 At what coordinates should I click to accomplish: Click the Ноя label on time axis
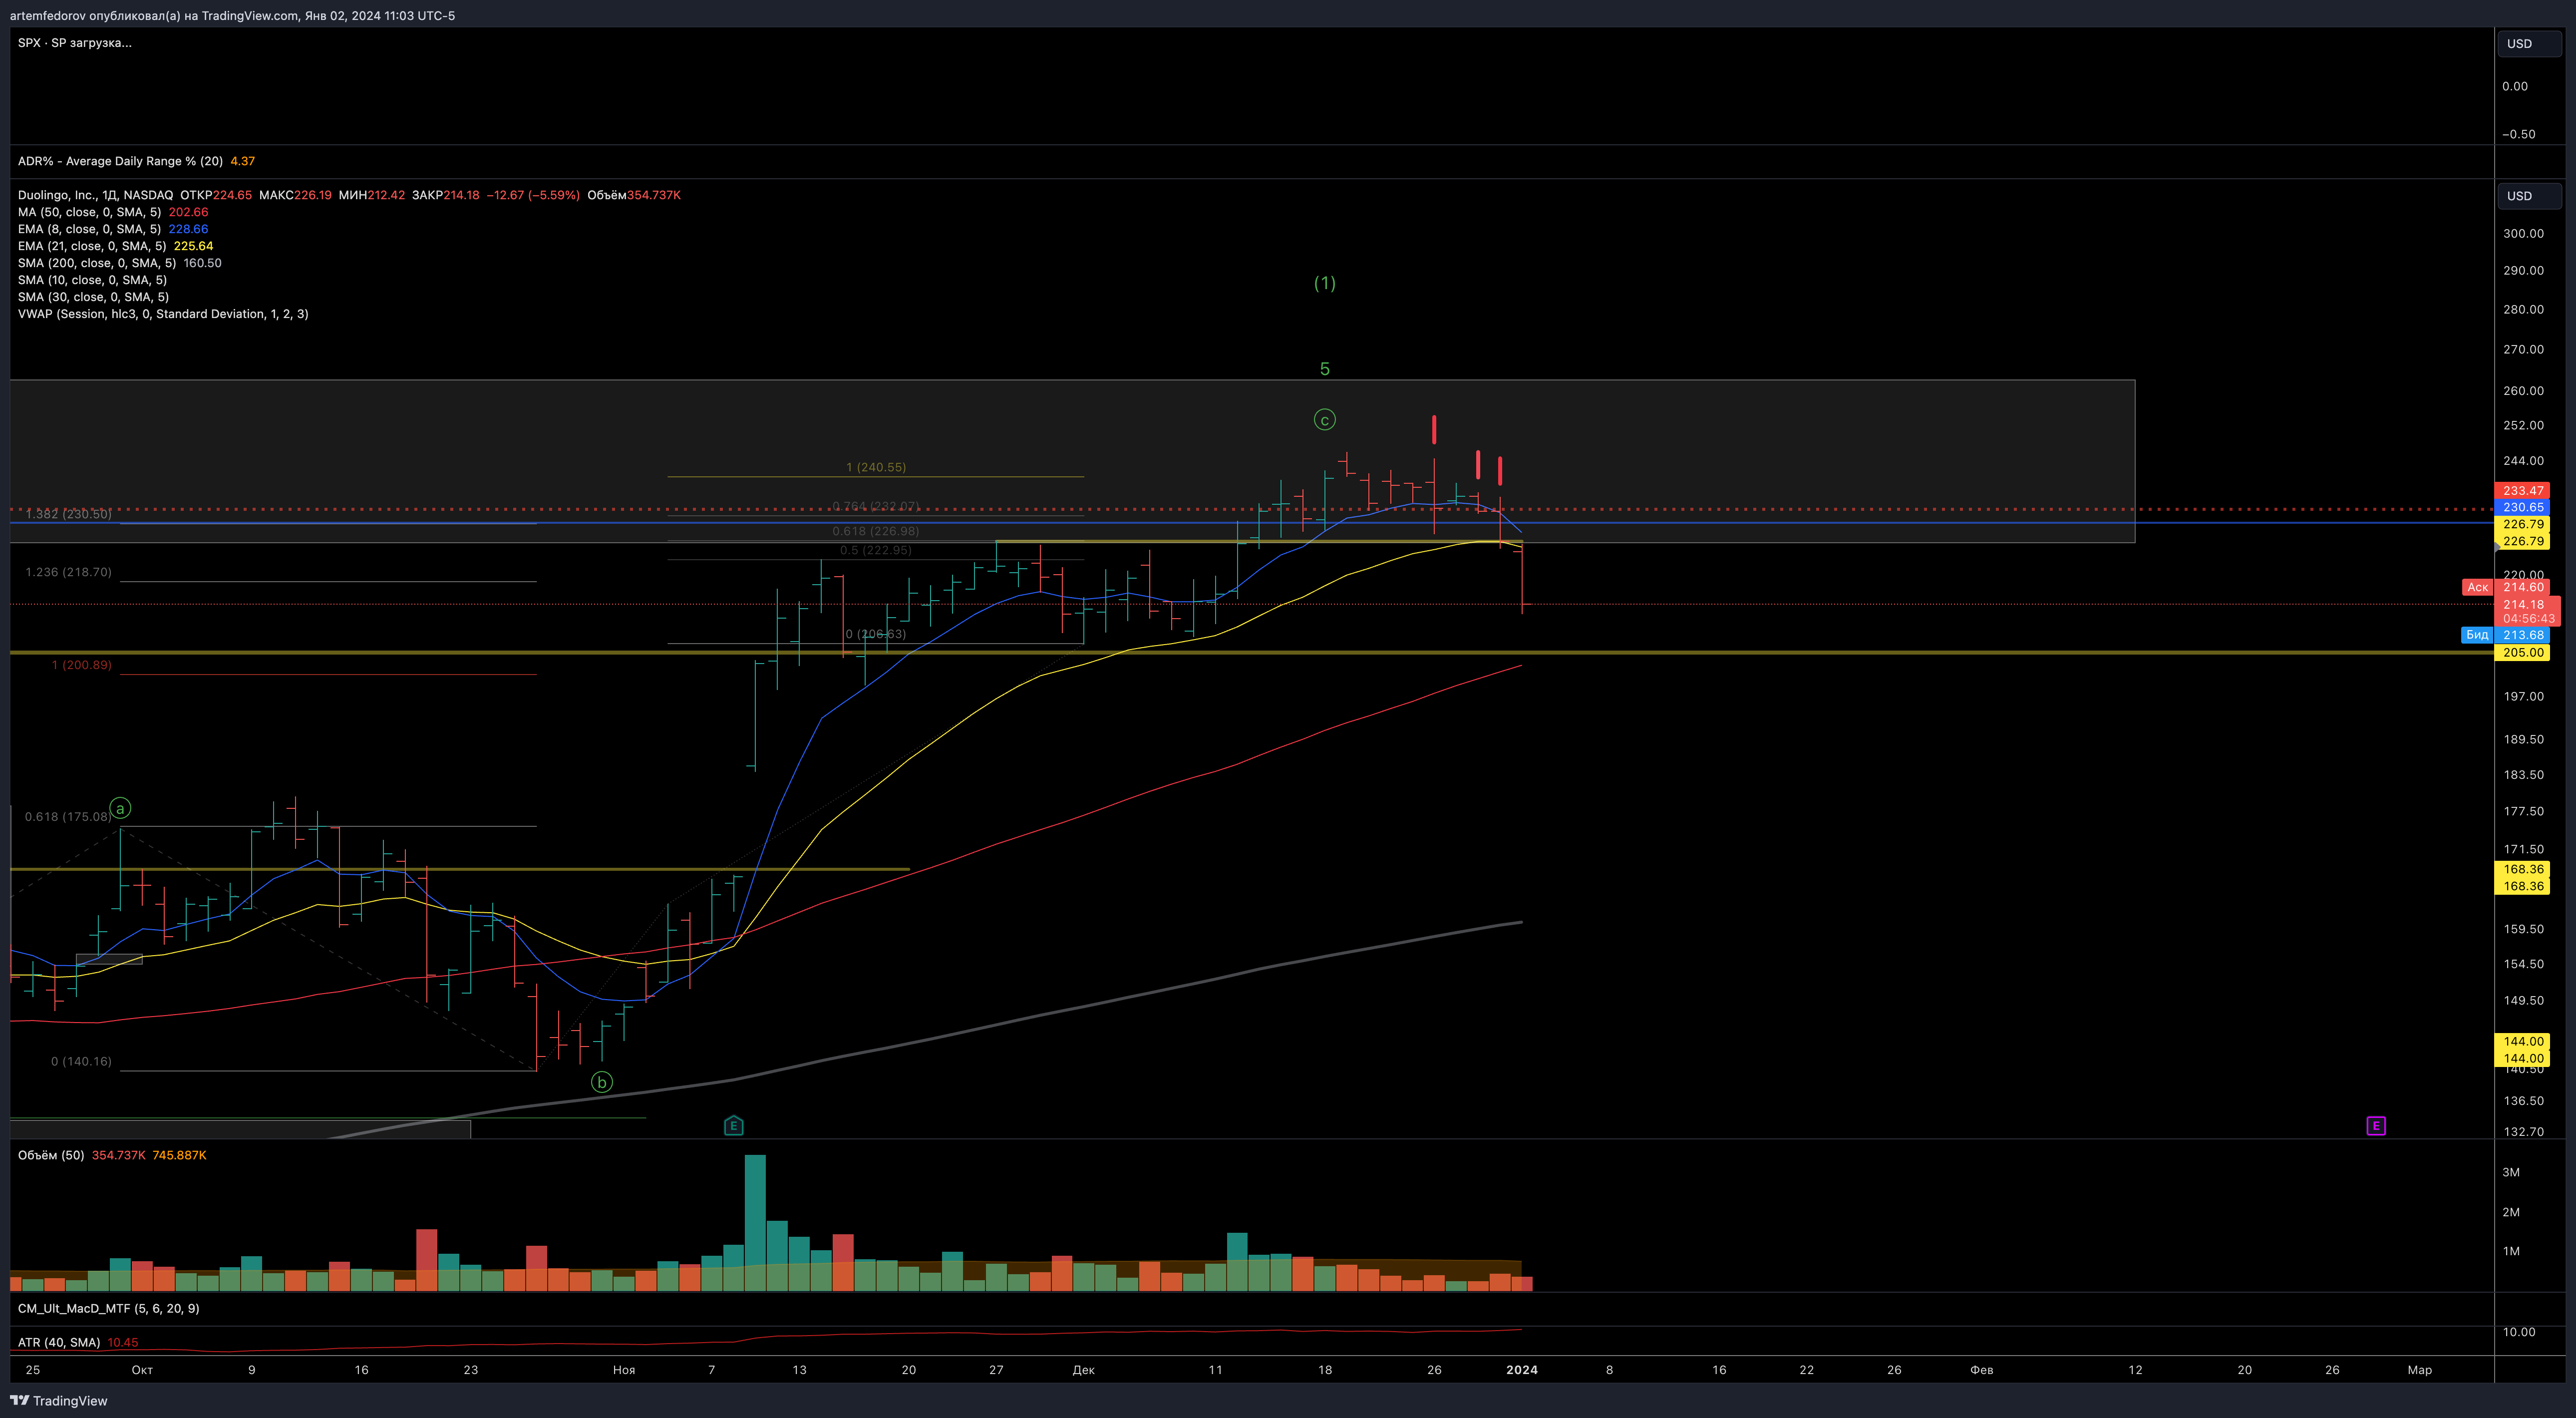(x=624, y=1370)
